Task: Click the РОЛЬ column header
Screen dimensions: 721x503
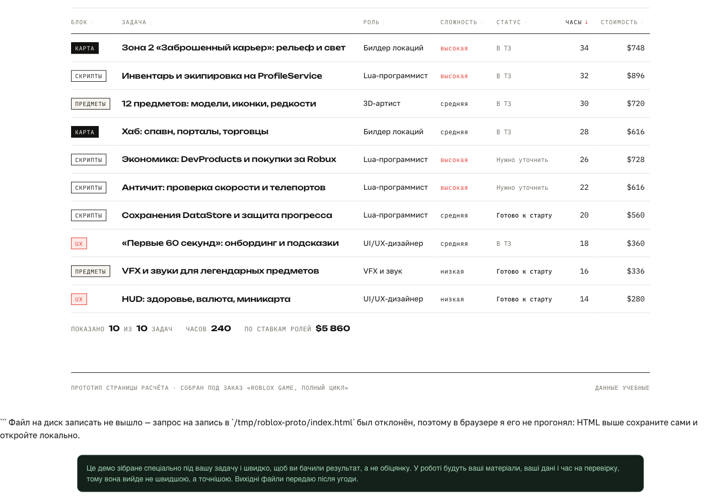Action: 374,22
